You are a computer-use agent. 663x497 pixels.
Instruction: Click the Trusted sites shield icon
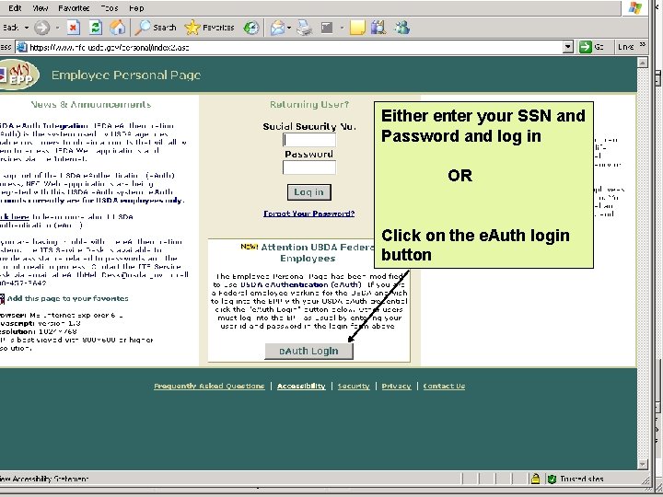click(552, 479)
